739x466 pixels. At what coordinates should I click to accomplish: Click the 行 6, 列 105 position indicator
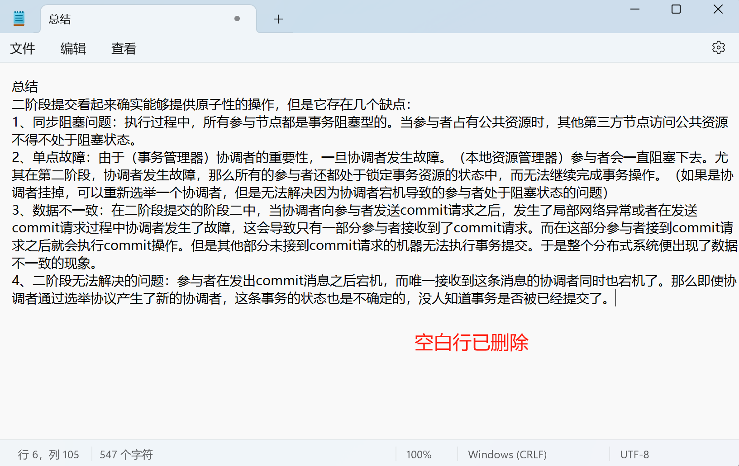(x=50, y=454)
